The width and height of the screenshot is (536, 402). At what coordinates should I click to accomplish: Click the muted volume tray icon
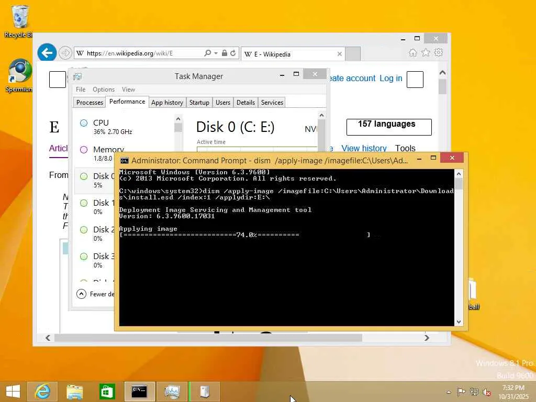[x=486, y=392]
